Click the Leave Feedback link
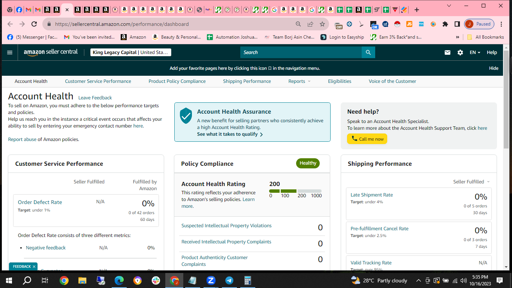 95,98
